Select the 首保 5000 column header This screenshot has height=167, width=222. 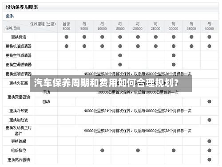point(66,26)
